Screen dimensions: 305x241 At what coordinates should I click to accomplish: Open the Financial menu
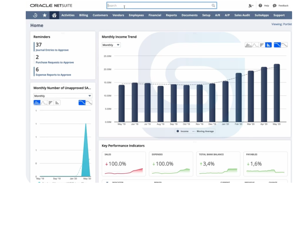155,15
